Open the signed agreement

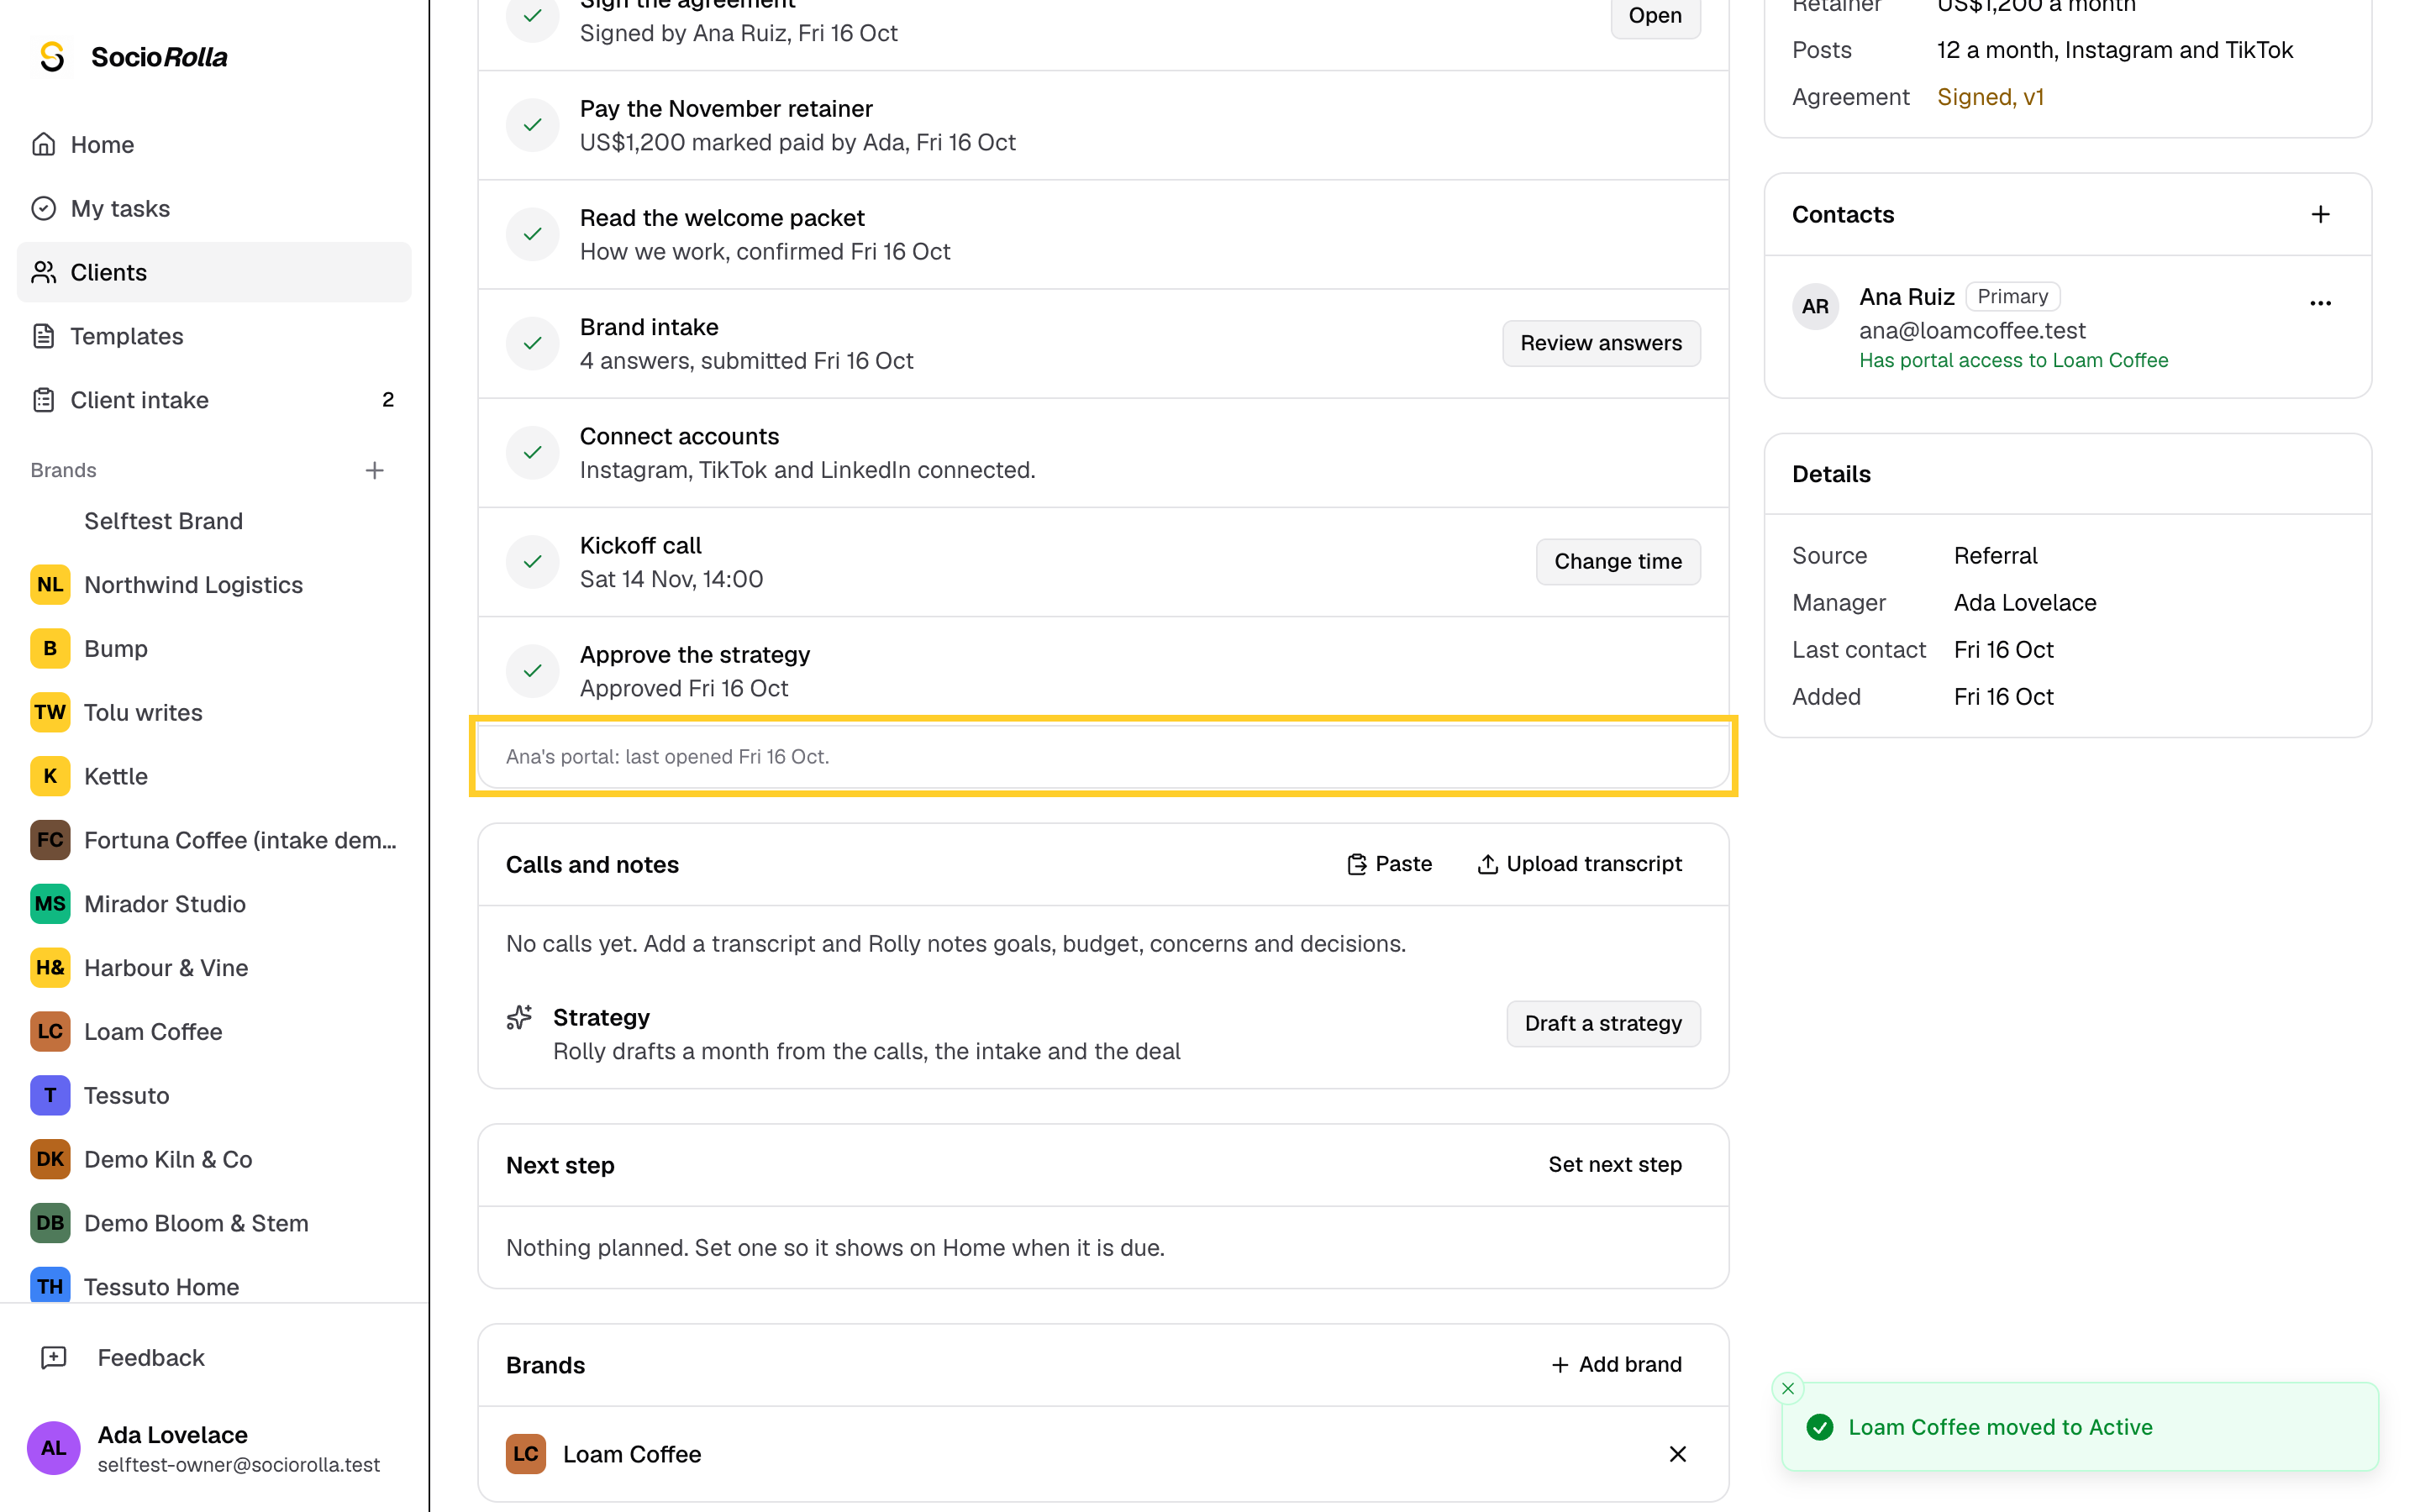point(1655,16)
